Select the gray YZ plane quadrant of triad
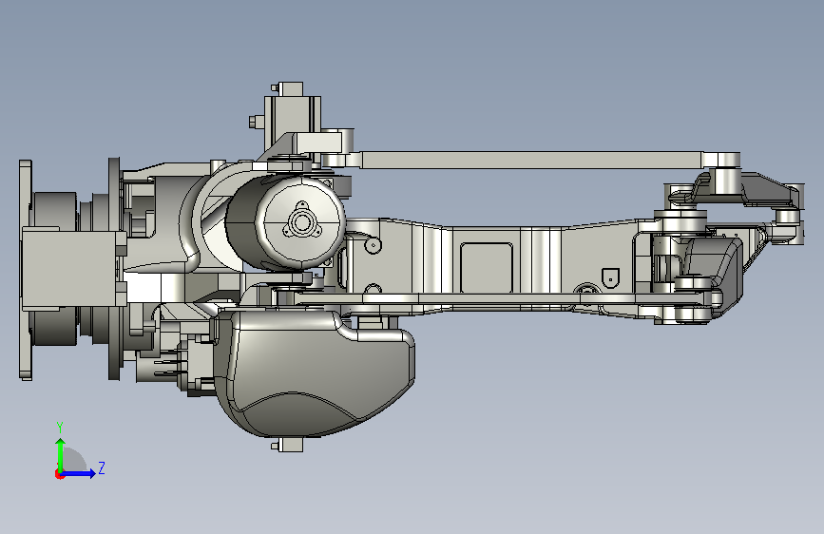Viewport: 824px width, 534px height. pos(75,460)
